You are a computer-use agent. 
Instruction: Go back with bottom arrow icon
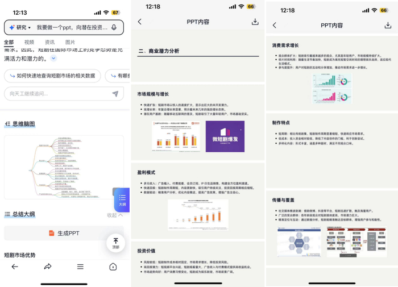15,267
